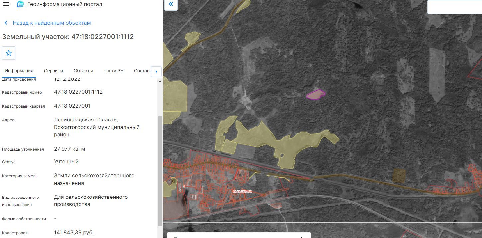Click the Статус field label
Viewport: 482px width, 238px height.
[x=9, y=162]
